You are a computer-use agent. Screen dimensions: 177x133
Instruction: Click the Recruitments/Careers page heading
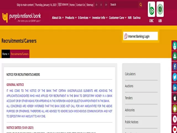point(19,41)
